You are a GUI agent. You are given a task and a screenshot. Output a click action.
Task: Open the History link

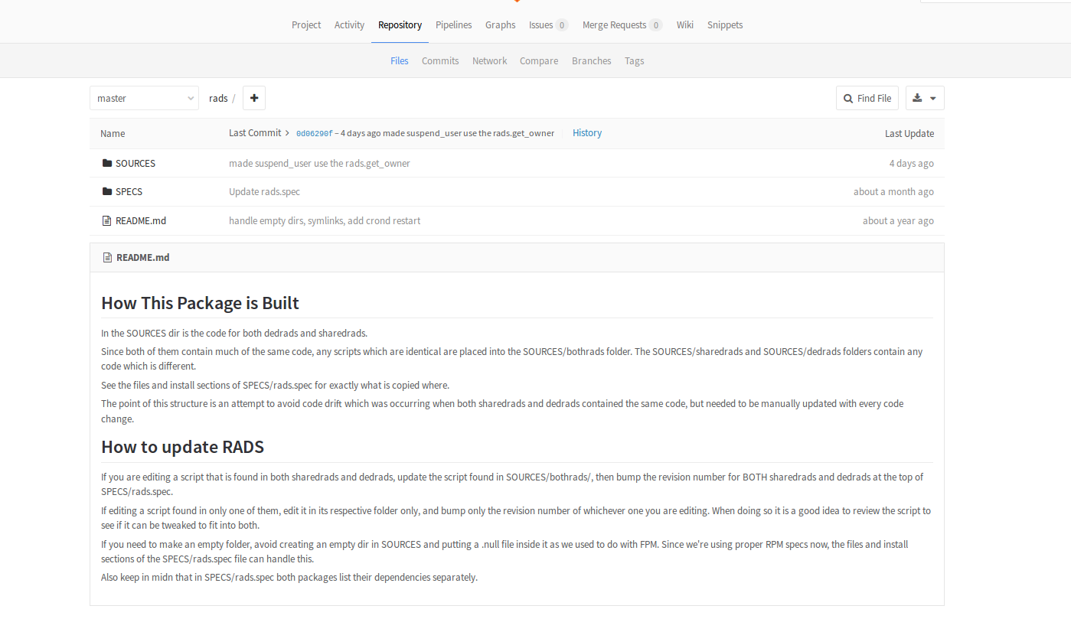[x=587, y=133]
